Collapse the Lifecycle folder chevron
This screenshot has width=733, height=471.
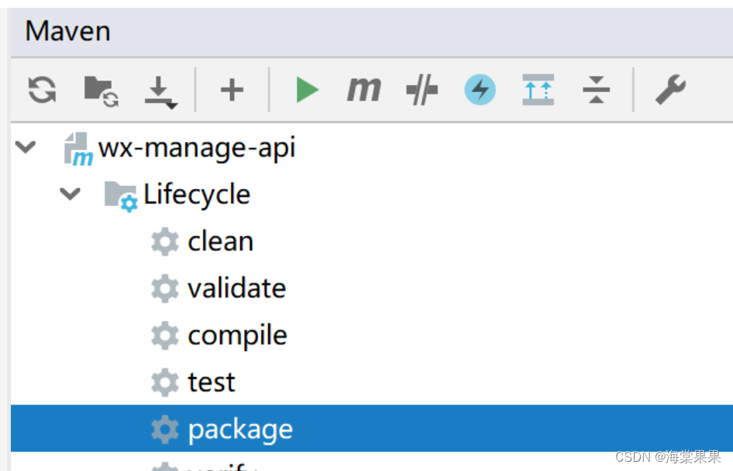pyautogui.click(x=70, y=194)
